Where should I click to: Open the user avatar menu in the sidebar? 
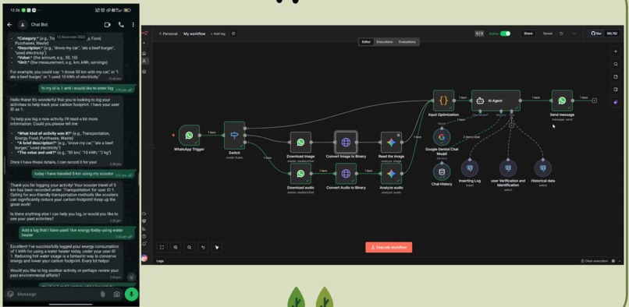144,259
